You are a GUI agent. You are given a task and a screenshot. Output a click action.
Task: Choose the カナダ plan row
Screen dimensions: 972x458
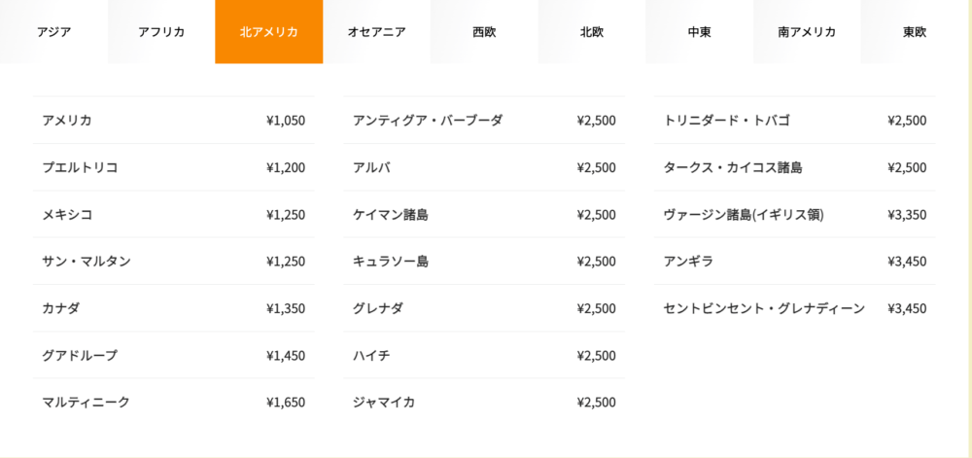(x=174, y=308)
